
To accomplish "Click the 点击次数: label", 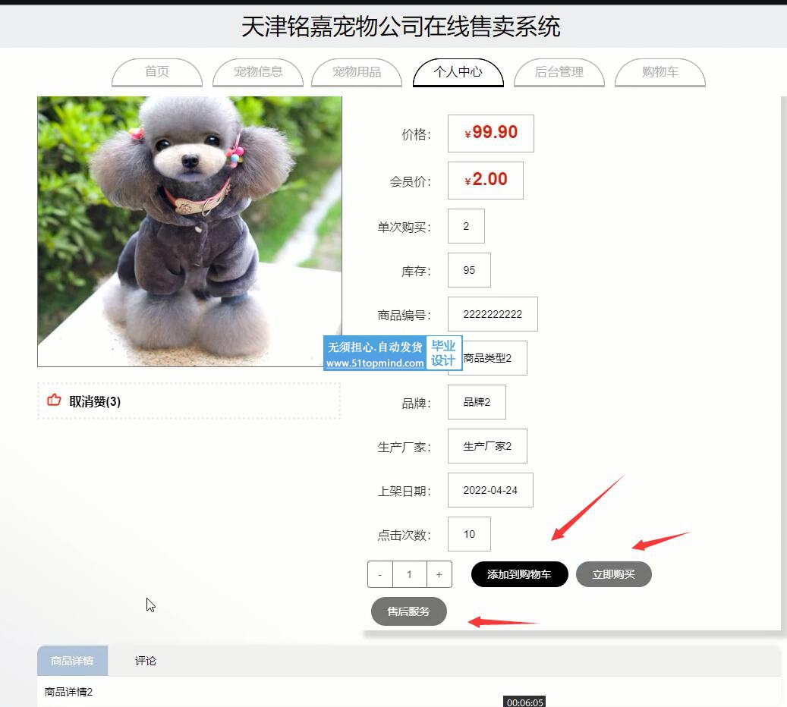I will click(404, 536).
